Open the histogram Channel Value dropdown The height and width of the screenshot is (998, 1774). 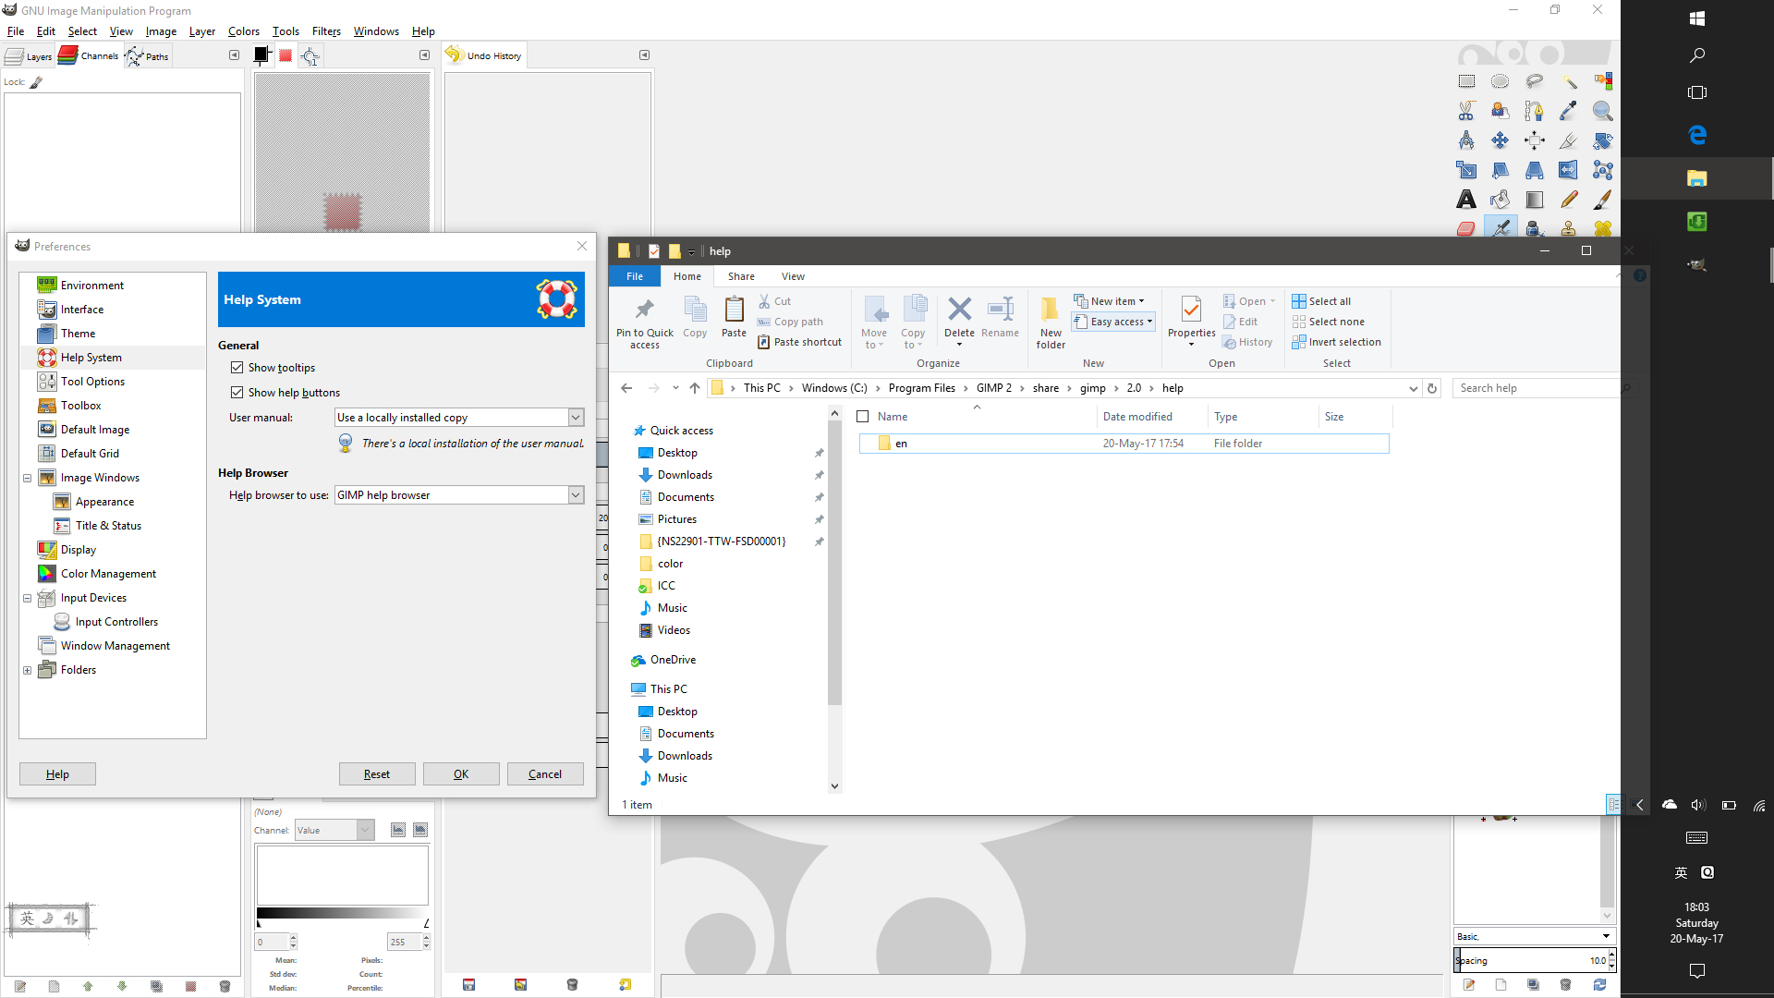tap(334, 830)
